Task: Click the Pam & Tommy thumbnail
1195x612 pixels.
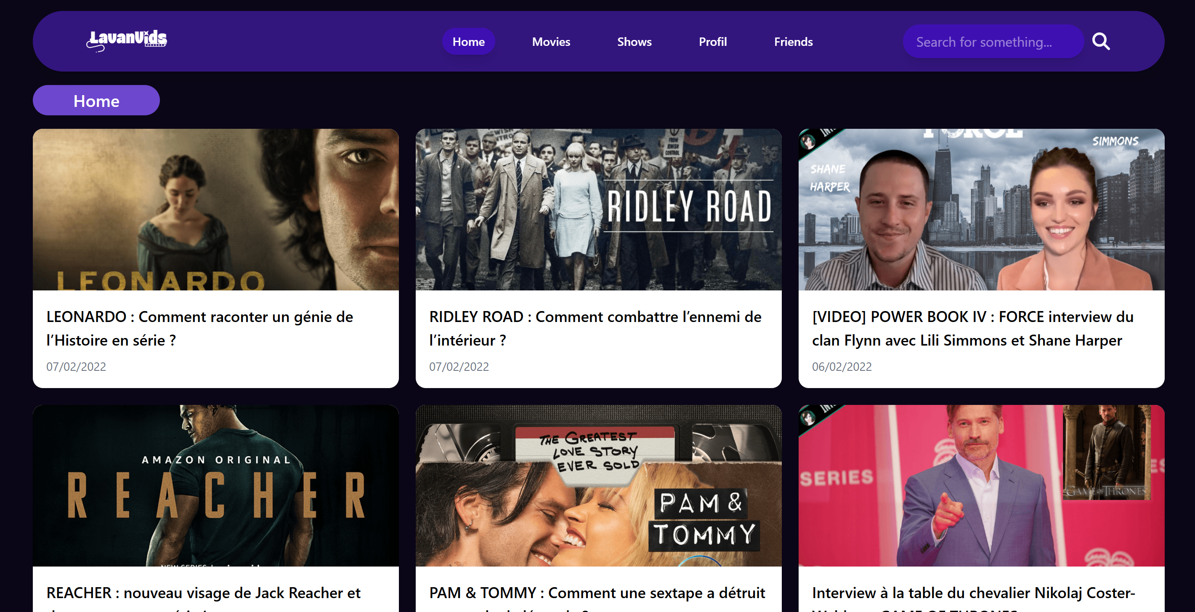Action: [x=598, y=485]
